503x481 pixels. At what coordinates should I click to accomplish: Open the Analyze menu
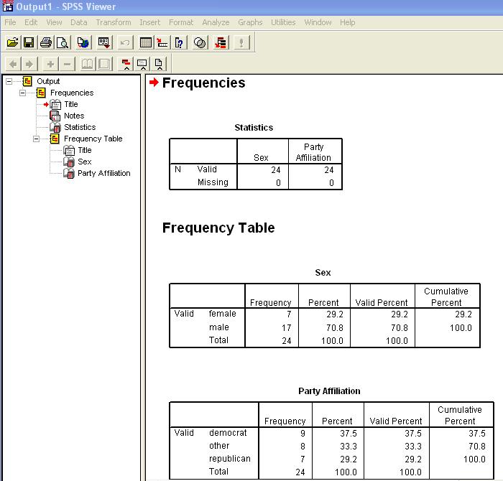[216, 22]
